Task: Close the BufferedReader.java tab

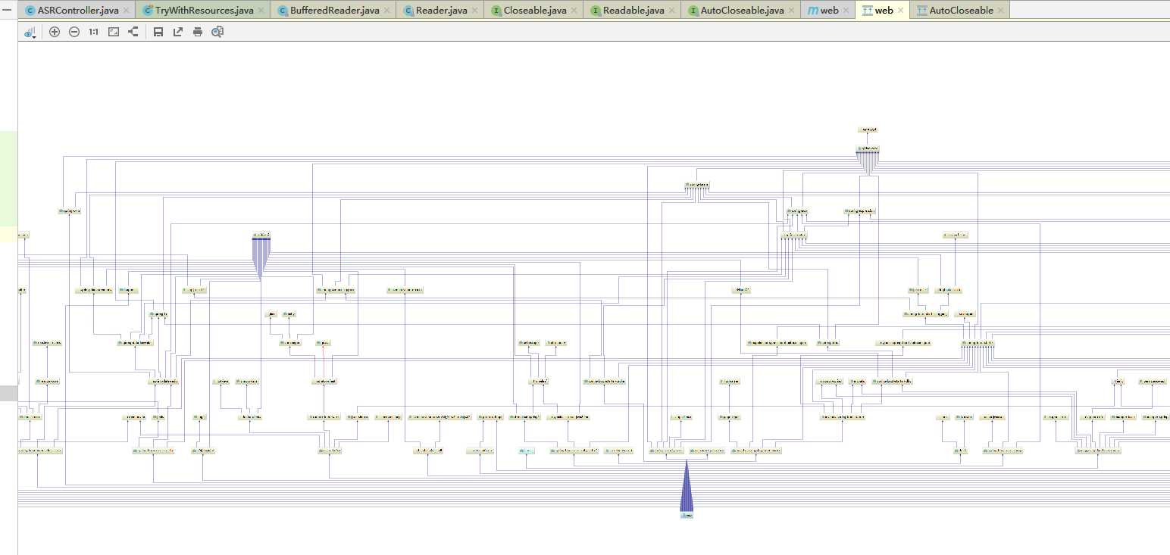Action: tap(387, 11)
